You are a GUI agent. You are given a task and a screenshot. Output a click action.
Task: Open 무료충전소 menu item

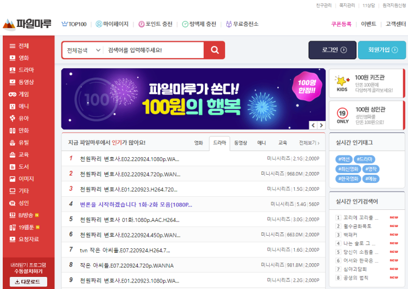click(x=242, y=24)
